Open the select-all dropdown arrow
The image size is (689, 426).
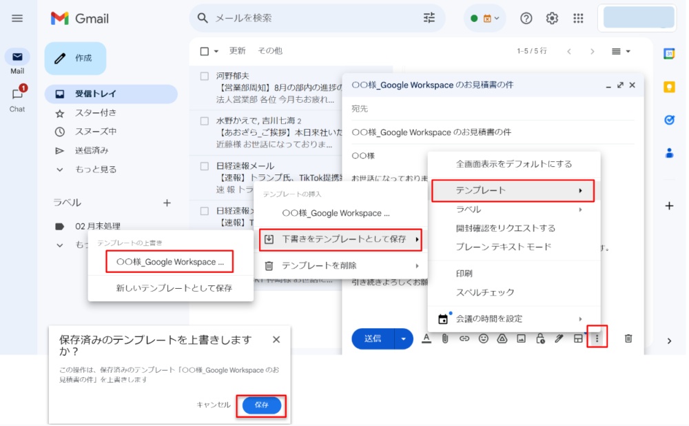point(216,52)
